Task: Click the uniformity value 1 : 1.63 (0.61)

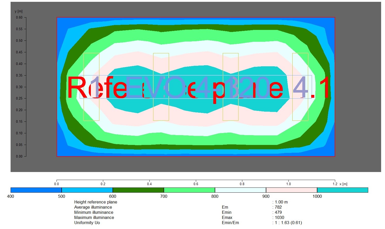Action: 288,223
